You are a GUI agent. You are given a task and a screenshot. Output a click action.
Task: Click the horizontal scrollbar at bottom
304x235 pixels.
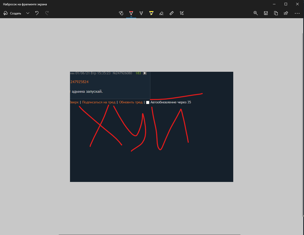149,234
